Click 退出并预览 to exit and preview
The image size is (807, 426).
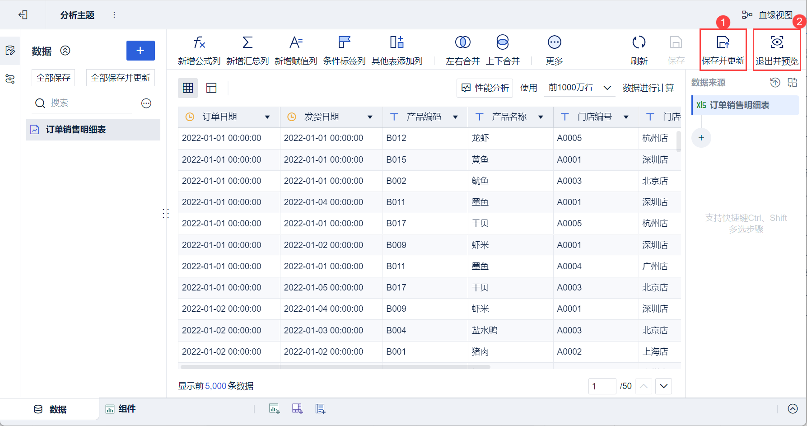tap(777, 51)
